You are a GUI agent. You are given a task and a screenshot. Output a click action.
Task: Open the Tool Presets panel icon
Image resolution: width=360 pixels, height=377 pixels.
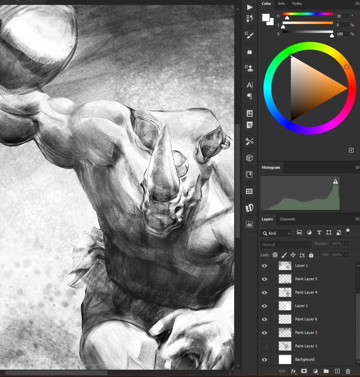(x=250, y=142)
